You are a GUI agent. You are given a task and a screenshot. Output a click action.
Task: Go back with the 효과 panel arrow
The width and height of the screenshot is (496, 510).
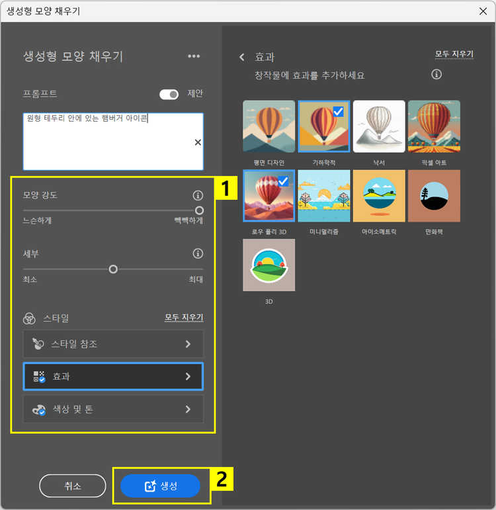pyautogui.click(x=241, y=58)
